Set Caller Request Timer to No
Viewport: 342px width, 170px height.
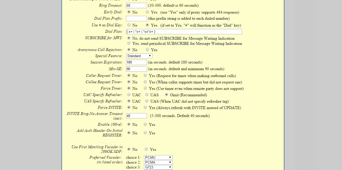pos(129,75)
